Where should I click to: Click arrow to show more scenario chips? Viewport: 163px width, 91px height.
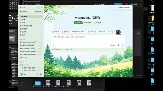[x=113, y=32]
